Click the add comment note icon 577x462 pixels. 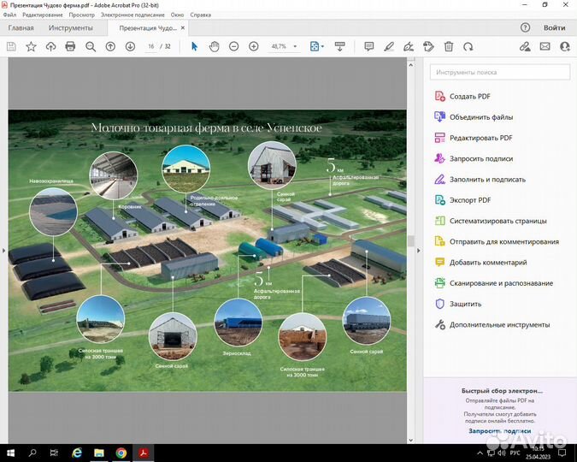[x=369, y=46]
